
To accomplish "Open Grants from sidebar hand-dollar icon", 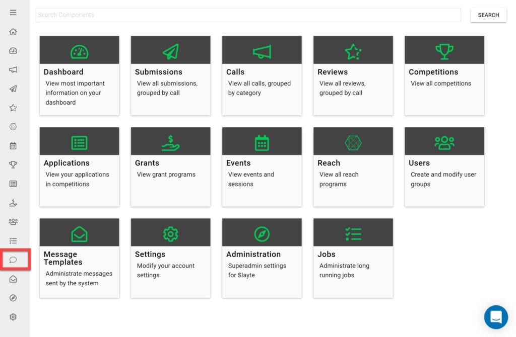I will click(13, 203).
